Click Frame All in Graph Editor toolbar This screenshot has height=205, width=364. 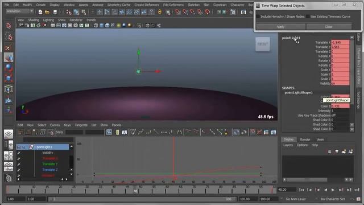(109, 133)
